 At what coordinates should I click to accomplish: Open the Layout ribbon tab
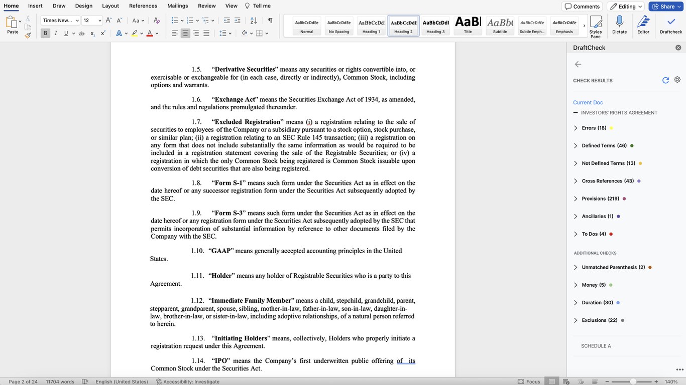click(110, 6)
